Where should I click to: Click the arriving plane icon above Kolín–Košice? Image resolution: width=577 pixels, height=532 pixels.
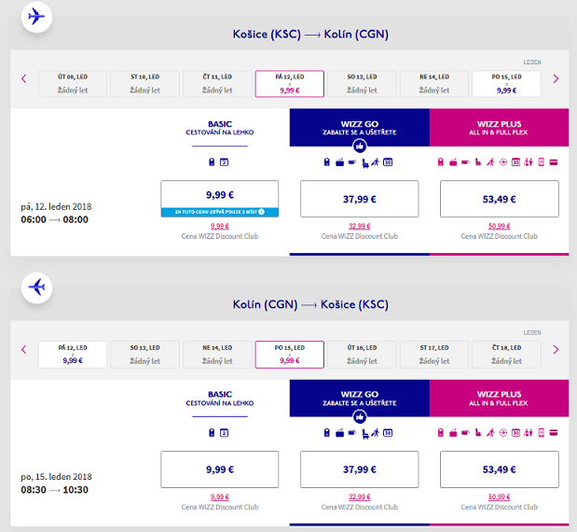point(36,287)
